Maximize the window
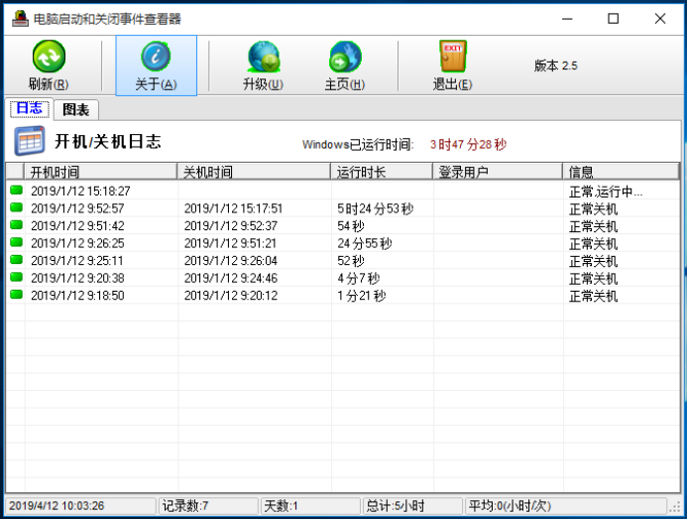Viewport: 687px width, 519px height. 613,19
